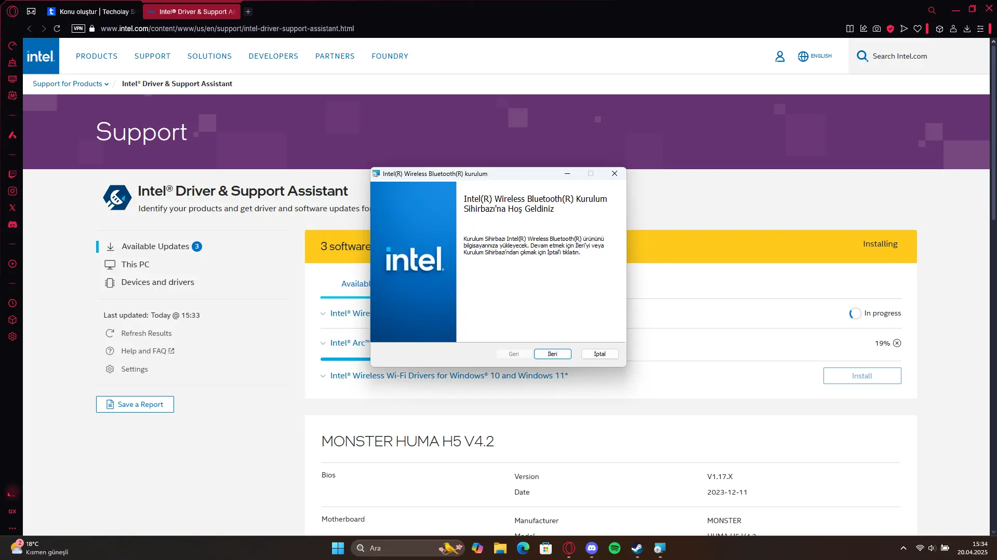Click the taskbar Ara search box
997x560 pixels.
tap(407, 548)
